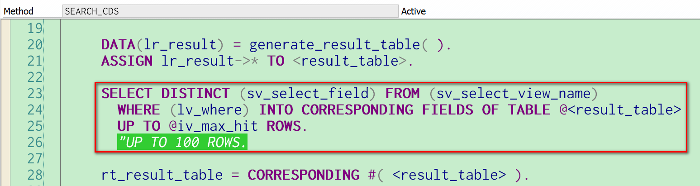
Task: Click highlighted comment UP TO 100 ROWS
Action: pos(182,143)
